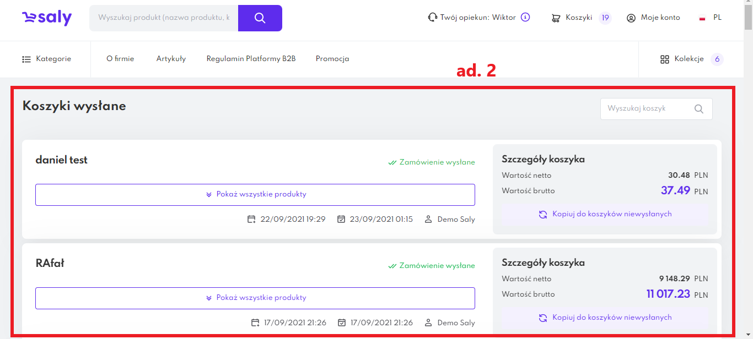This screenshot has width=753, height=339.
Task: Open the Promocja page
Action: [x=332, y=59]
